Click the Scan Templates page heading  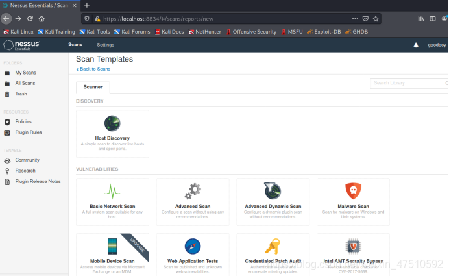pos(104,59)
